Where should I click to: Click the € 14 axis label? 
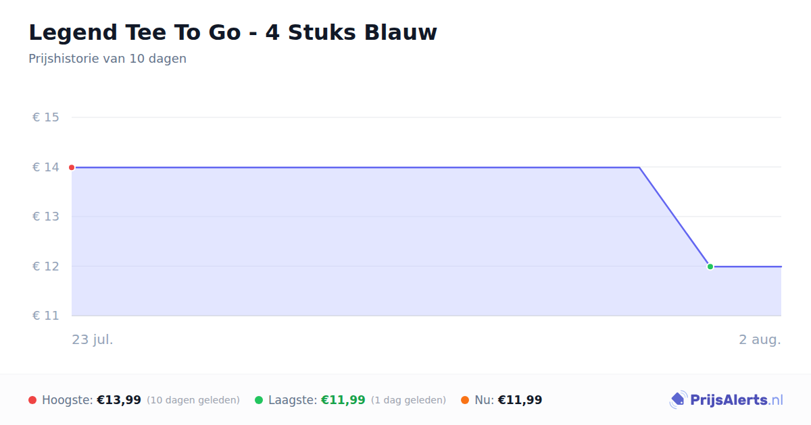pyautogui.click(x=46, y=167)
